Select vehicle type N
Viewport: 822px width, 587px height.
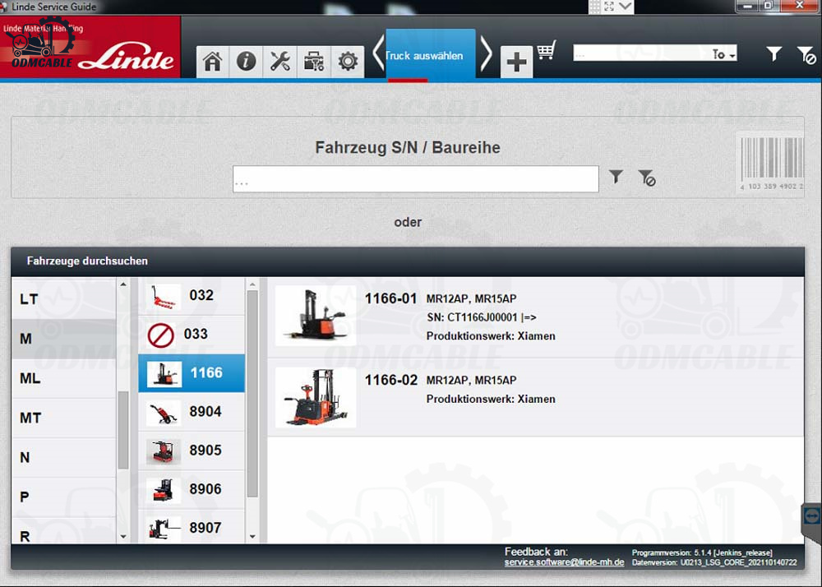(64, 458)
